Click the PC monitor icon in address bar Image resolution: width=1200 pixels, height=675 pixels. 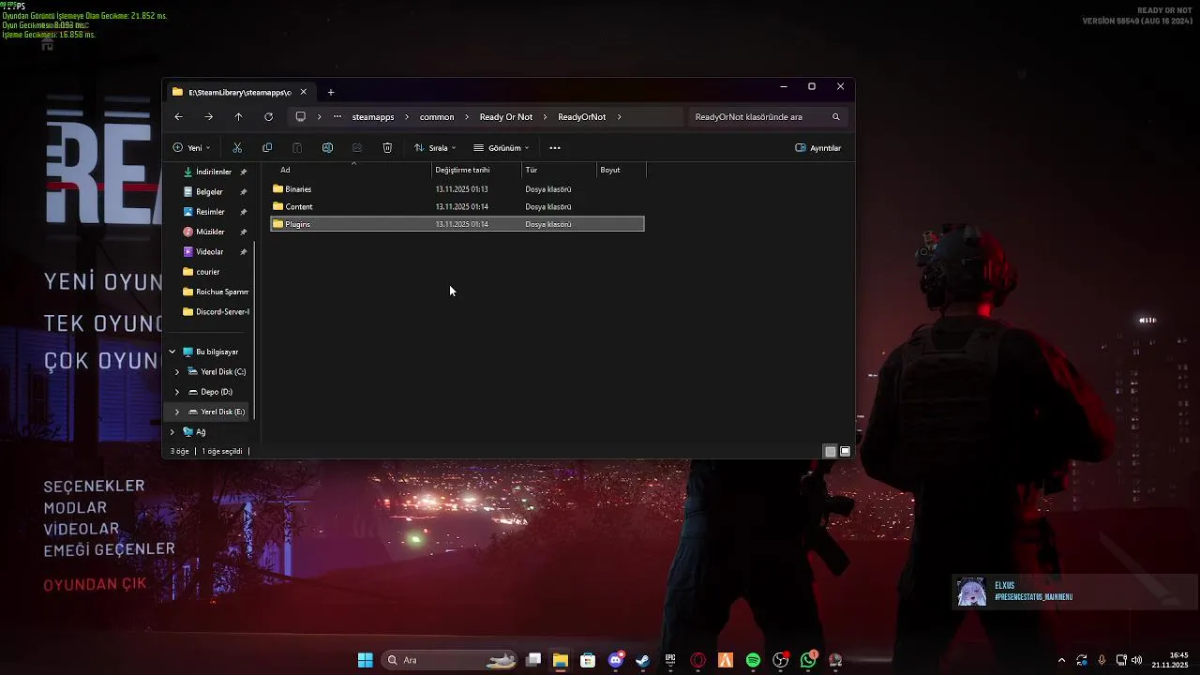coord(300,117)
